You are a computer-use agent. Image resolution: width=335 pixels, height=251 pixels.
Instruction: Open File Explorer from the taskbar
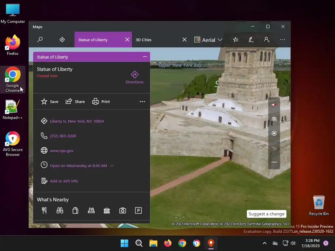pos(153,243)
